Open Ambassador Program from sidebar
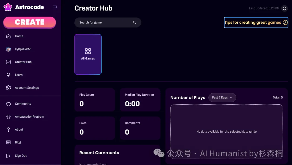Viewport: 292px width, 165px height. [x=29, y=117]
